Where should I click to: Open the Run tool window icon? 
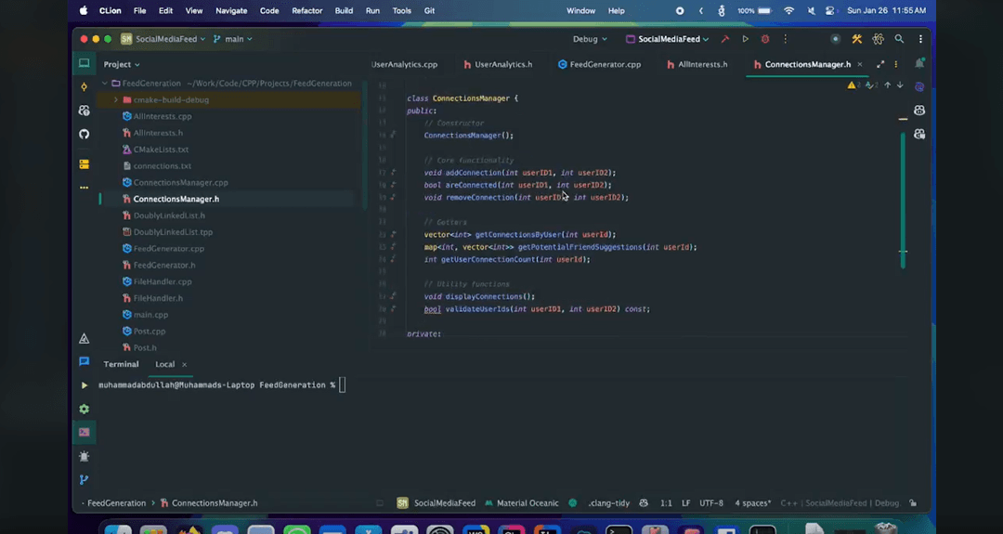[84, 385]
